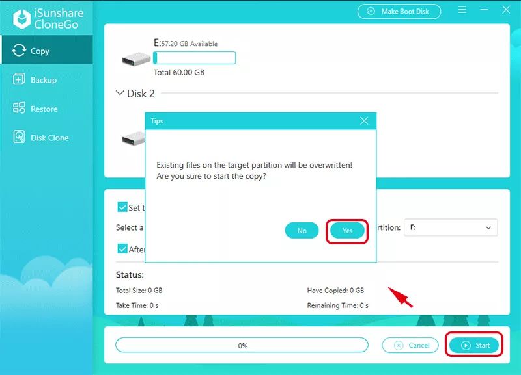Screen dimensions: 521x375
Task: Collapse the Disk 2 section
Action: 120,93
